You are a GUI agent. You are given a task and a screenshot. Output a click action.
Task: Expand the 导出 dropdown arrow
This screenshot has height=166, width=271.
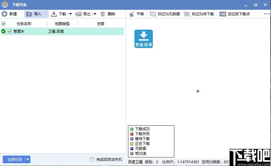point(95,14)
